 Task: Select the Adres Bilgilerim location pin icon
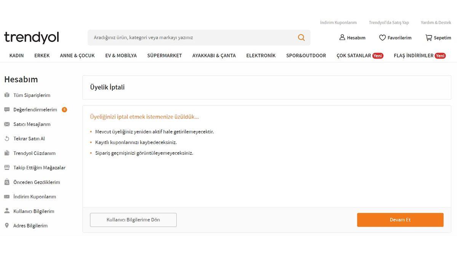[6, 225]
